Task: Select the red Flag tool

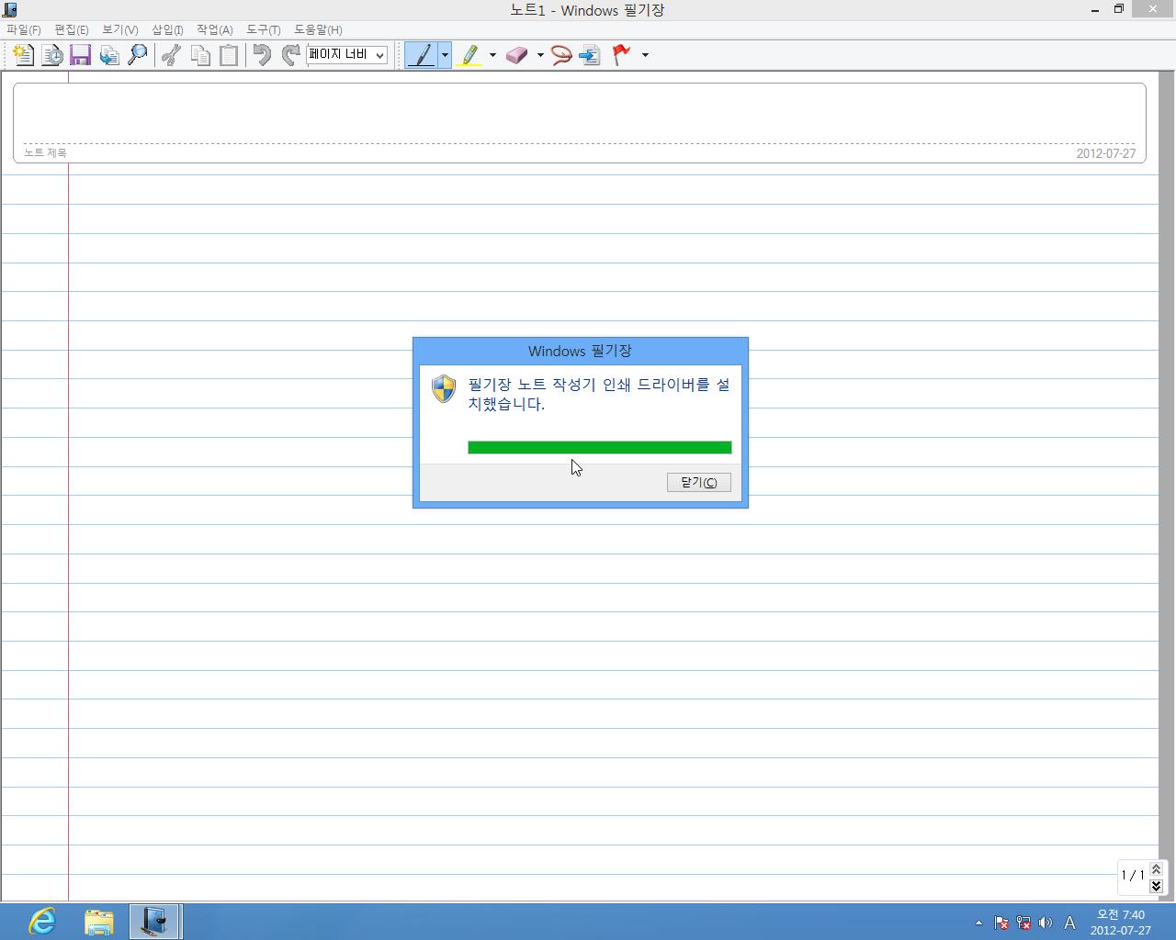Action: coord(622,55)
